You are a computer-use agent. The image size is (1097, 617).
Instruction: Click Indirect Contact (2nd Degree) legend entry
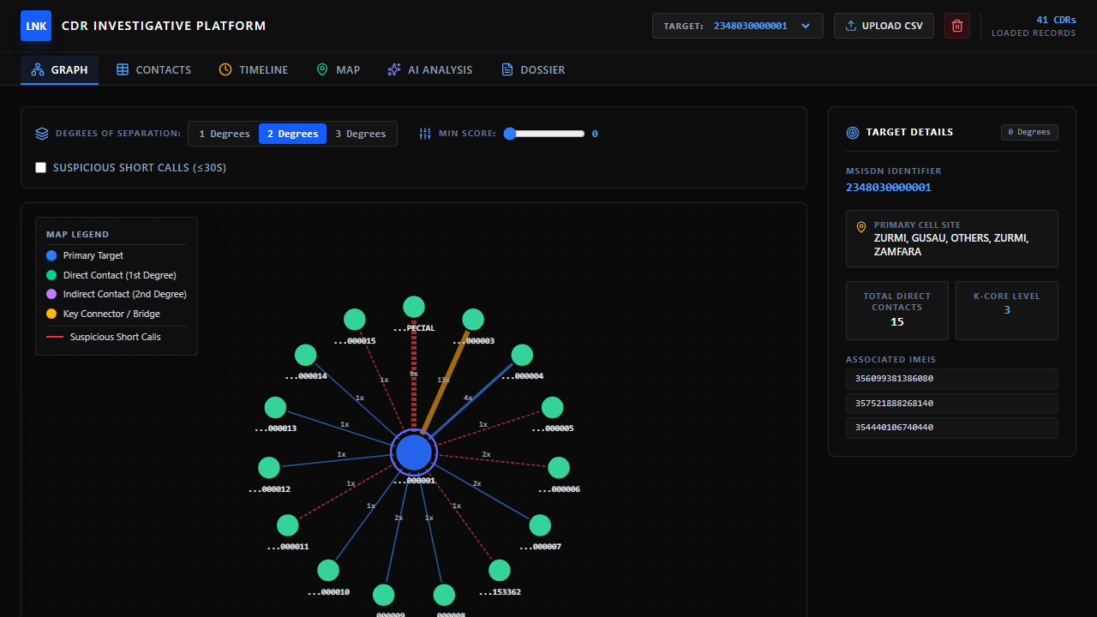point(117,294)
